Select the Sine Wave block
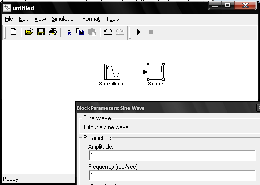 pyautogui.click(x=112, y=72)
